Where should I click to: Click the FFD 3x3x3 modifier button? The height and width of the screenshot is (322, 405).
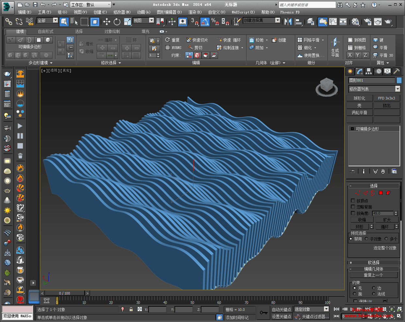point(387,98)
